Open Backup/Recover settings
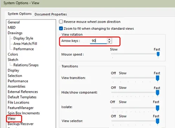This screenshot has height=128, width=175. tap(20, 124)
